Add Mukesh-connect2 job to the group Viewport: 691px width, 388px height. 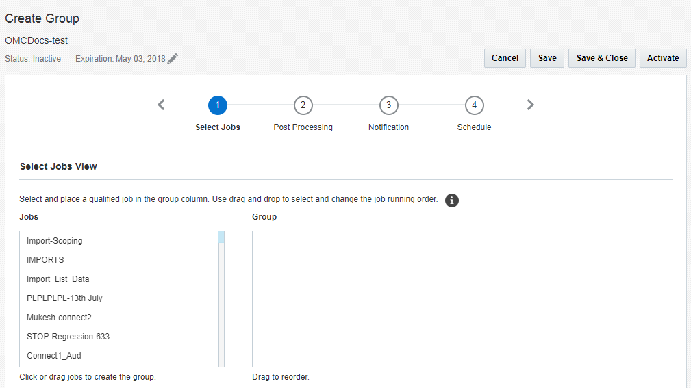click(59, 318)
